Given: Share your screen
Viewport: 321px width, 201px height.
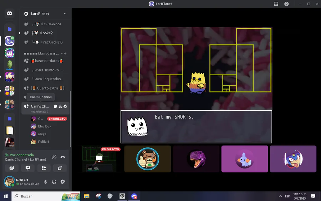Looking at the screenshot, I should click(27, 168).
